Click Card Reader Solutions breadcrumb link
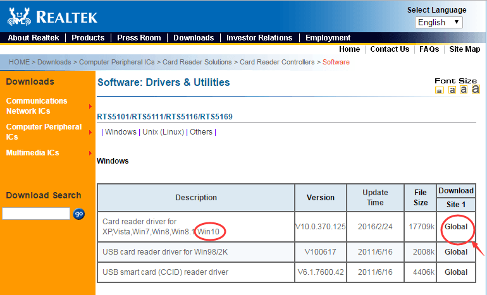The width and height of the screenshot is (487, 295). pos(197,62)
